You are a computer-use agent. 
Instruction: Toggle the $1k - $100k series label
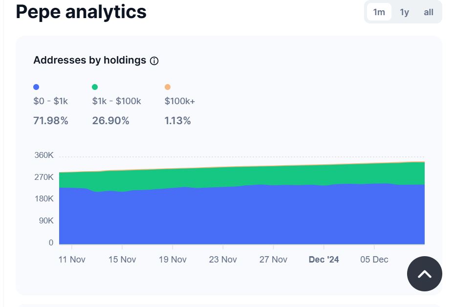click(x=116, y=101)
